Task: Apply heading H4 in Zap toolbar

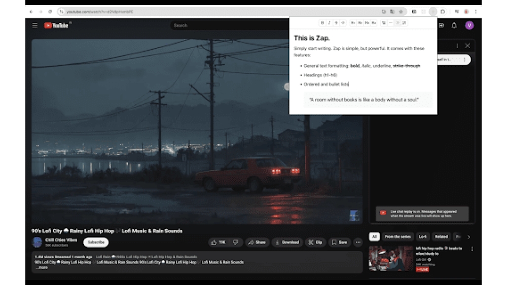Action: 374,23
